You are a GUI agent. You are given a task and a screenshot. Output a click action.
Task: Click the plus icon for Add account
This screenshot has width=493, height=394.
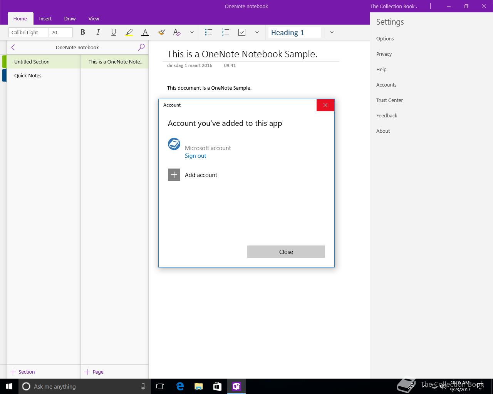point(174,175)
